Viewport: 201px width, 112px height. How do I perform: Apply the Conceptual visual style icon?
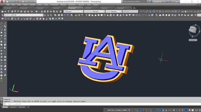click(68, 15)
